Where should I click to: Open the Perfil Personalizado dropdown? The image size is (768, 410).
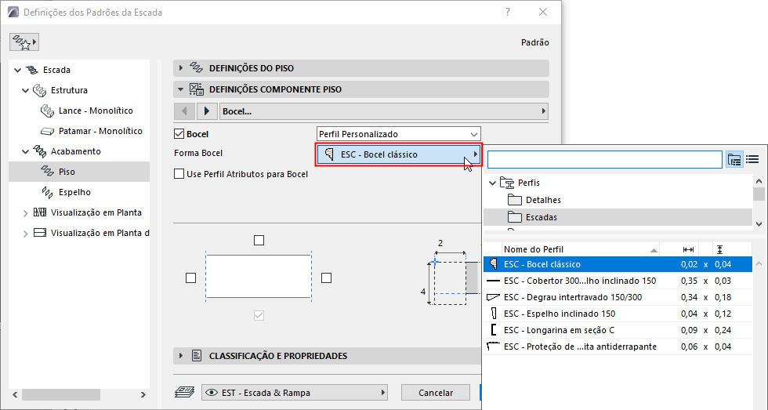pos(398,134)
